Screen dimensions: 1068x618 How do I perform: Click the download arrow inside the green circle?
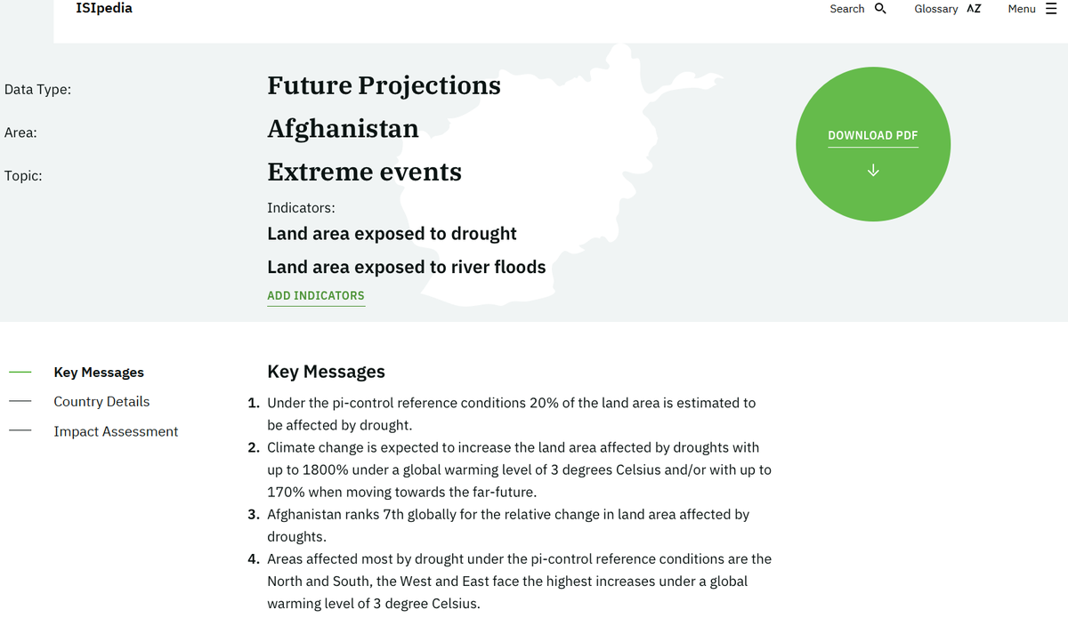tap(872, 169)
